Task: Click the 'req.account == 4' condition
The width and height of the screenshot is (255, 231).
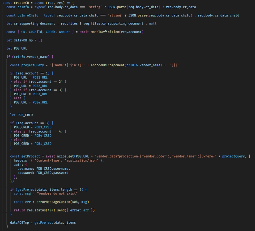Action: click(46, 131)
